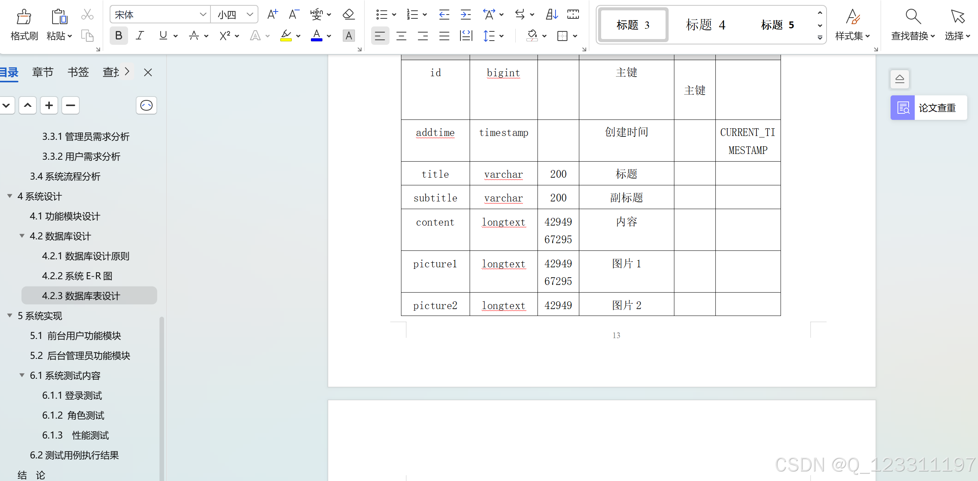
Task: Collapse the 5 系统实现 outline node
Action: click(10, 316)
